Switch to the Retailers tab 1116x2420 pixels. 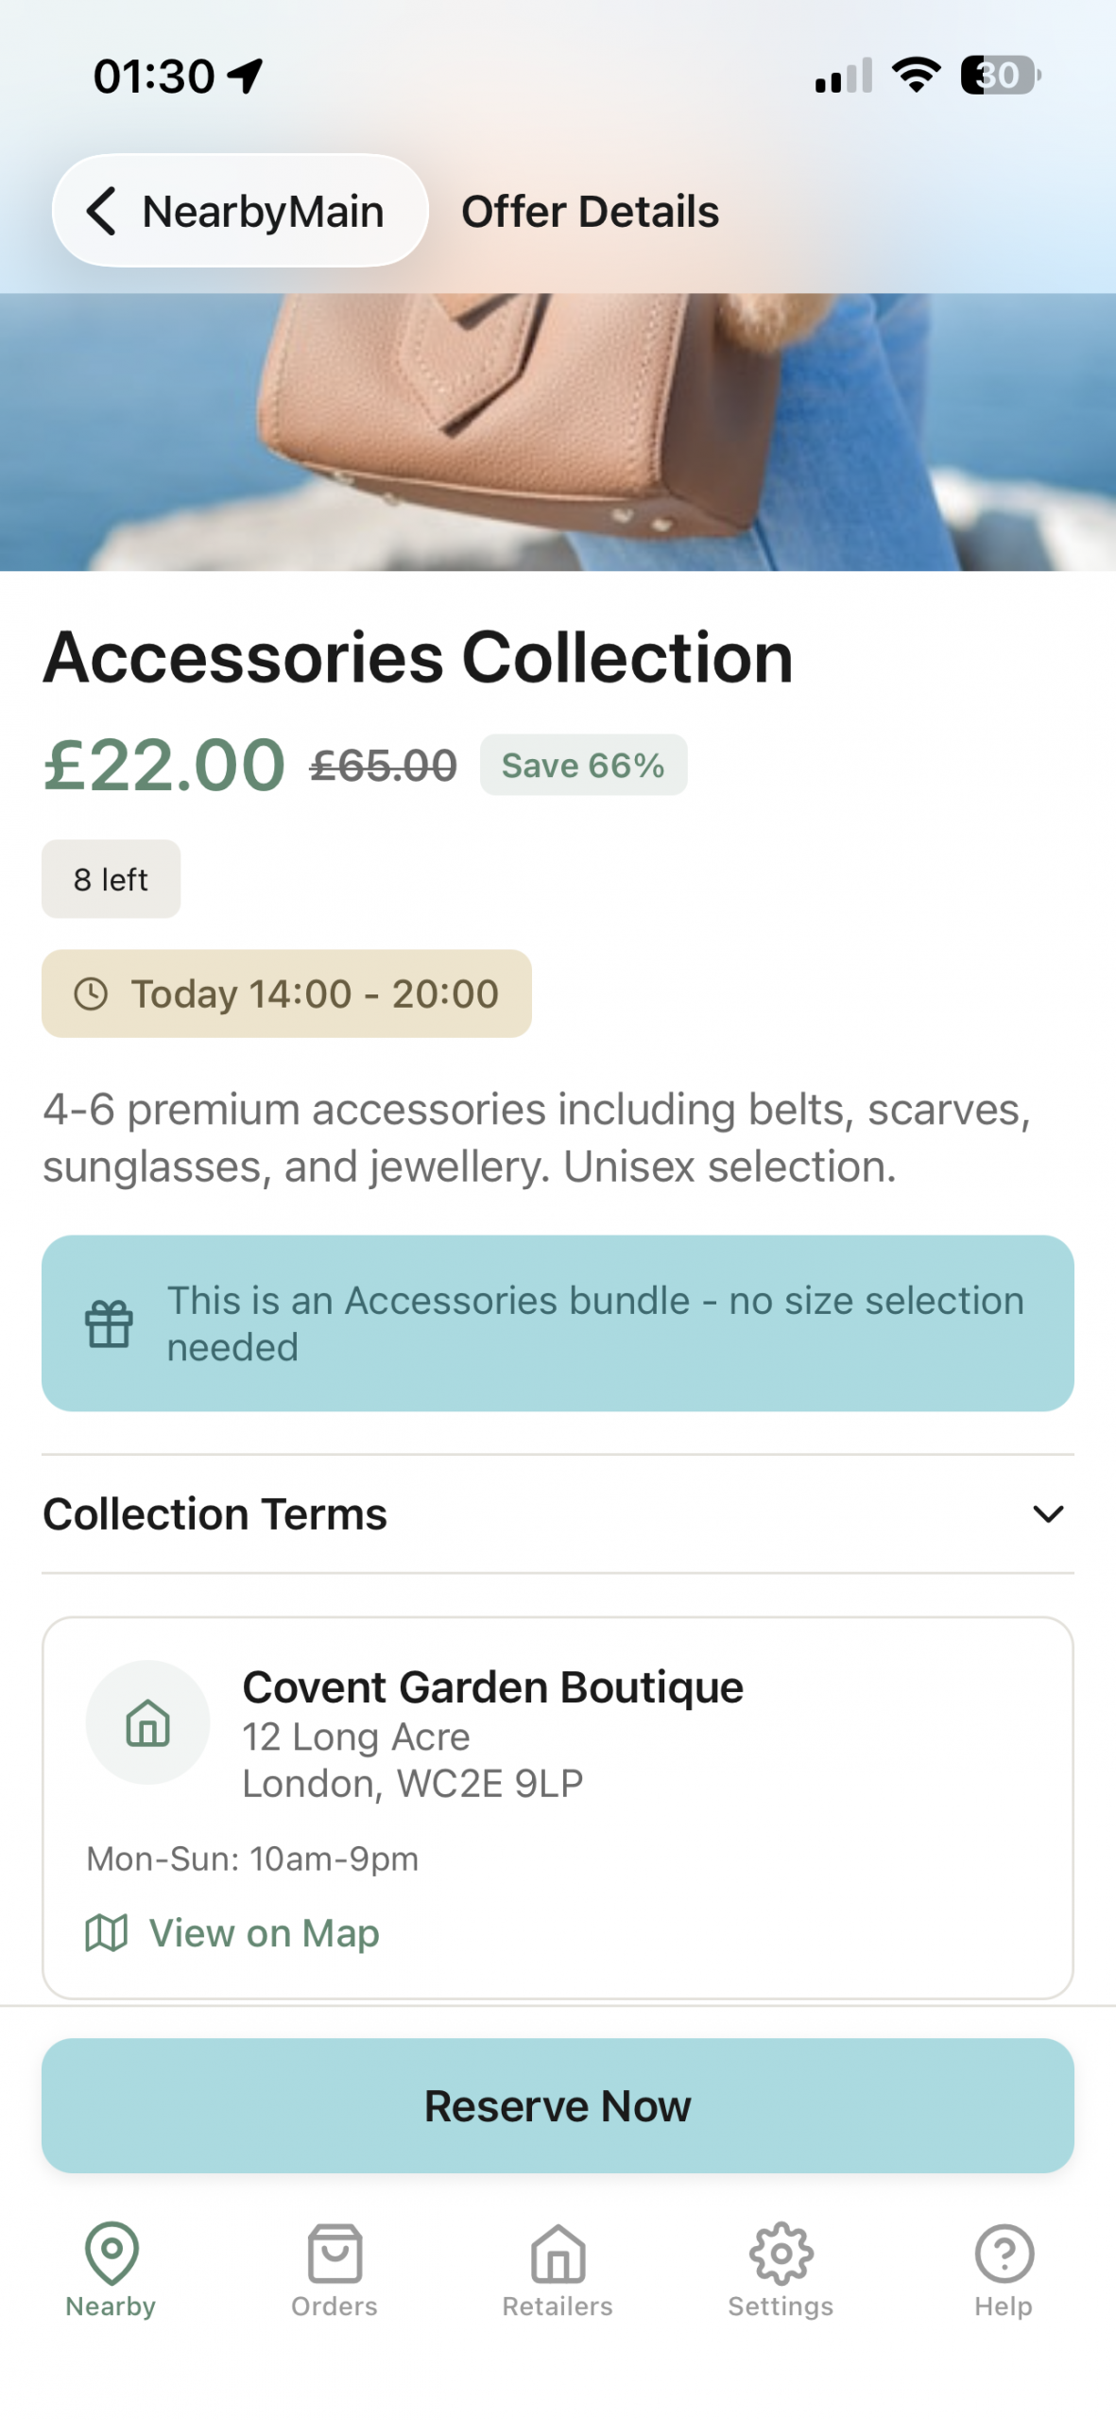558,2269
